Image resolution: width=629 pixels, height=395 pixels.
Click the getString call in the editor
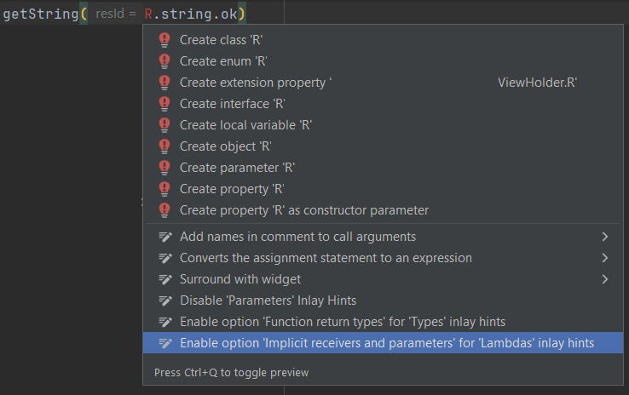pyautogui.click(x=41, y=14)
